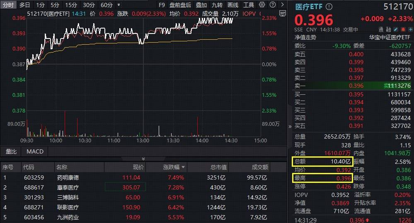Click the WP icon at chart corner
The width and height of the screenshot is (414, 223).
[x=283, y=13]
